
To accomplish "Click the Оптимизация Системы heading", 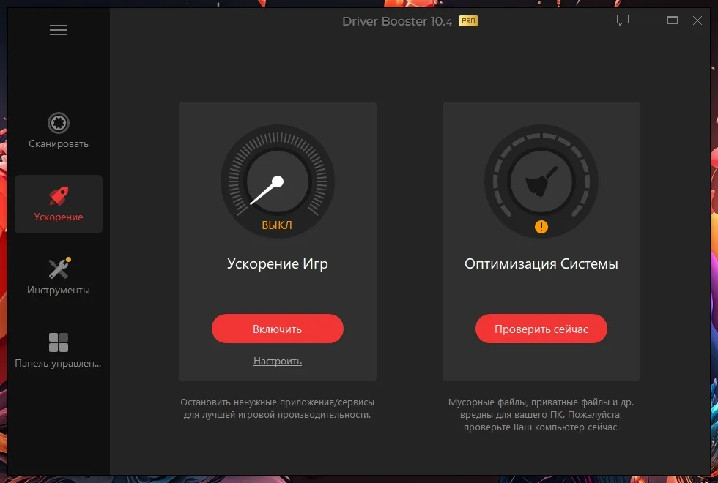I will point(541,264).
